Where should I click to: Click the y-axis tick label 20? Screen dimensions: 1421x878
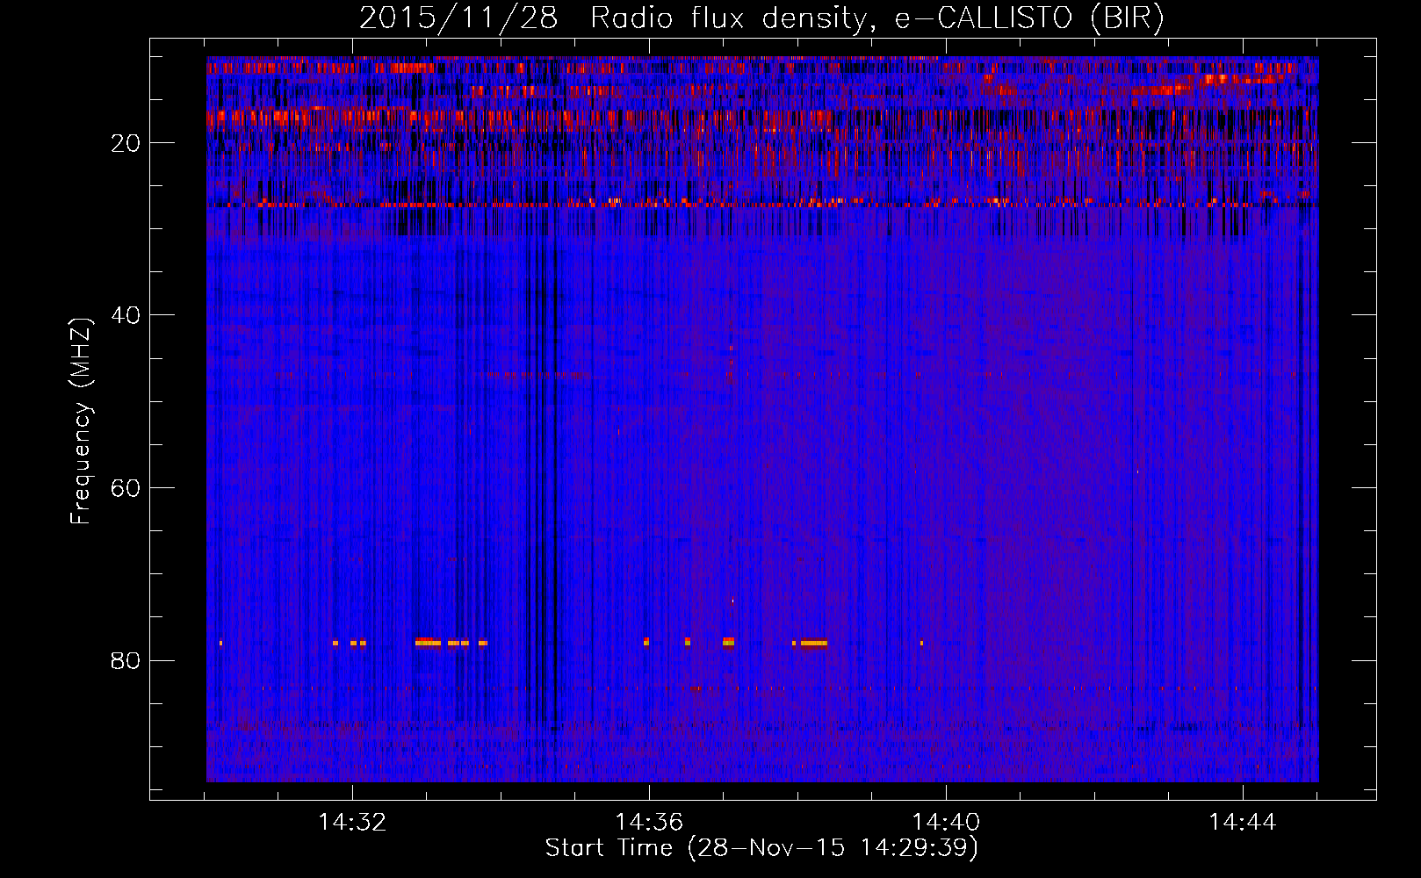[x=126, y=143]
